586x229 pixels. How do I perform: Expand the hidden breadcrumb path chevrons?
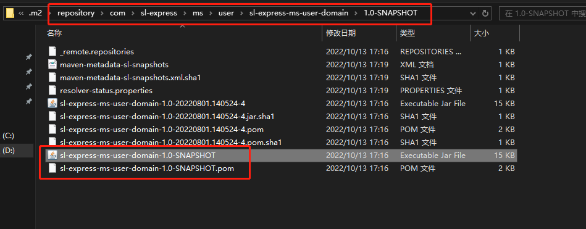pyautogui.click(x=21, y=13)
